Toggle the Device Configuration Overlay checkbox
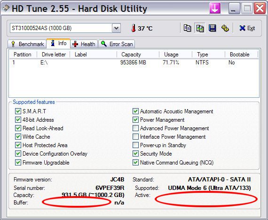Viewport: 268px width, 220px height. (18, 154)
